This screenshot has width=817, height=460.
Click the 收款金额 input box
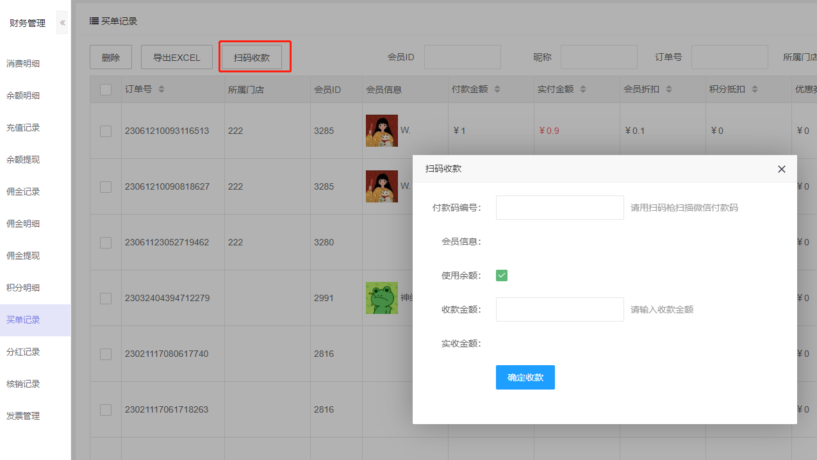pos(559,309)
